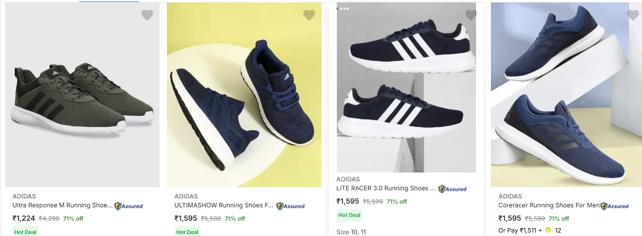This screenshot has height=236, width=642.
Task: Open Ultra Response M Running Shoes link
Action: [x=62, y=205]
